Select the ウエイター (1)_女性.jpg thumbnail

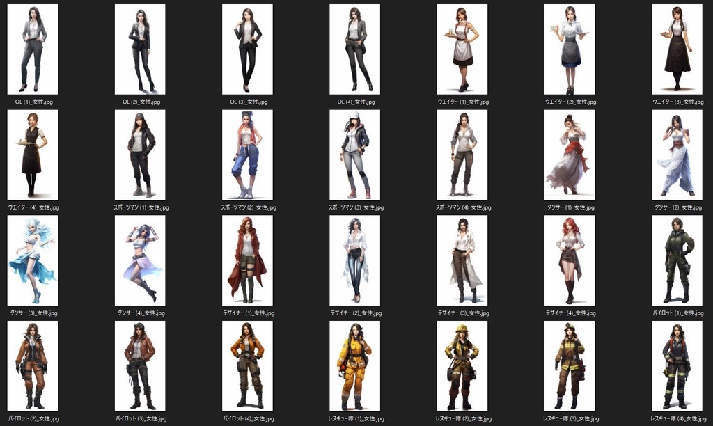point(462,49)
